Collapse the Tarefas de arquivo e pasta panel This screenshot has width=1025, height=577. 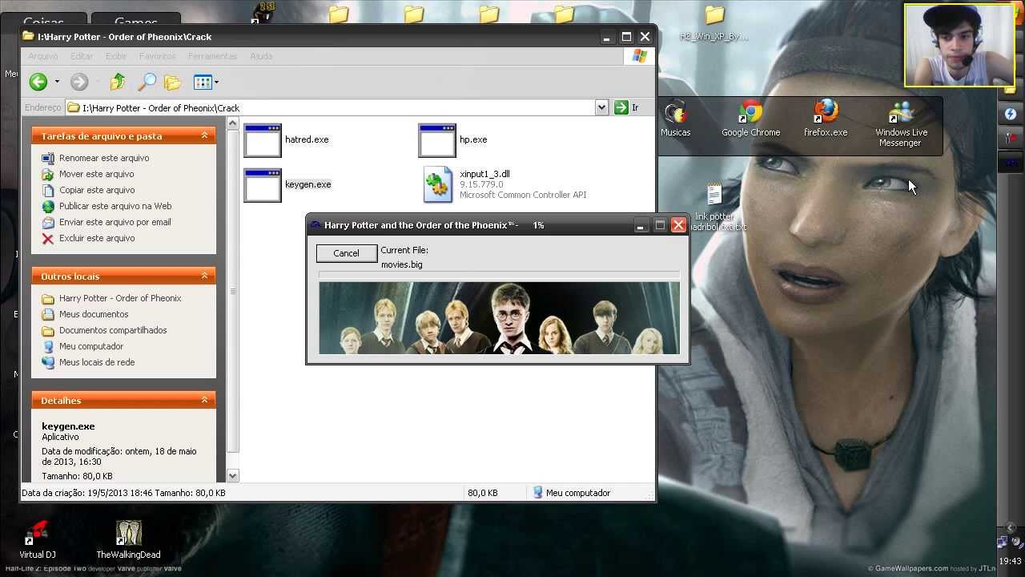(204, 135)
